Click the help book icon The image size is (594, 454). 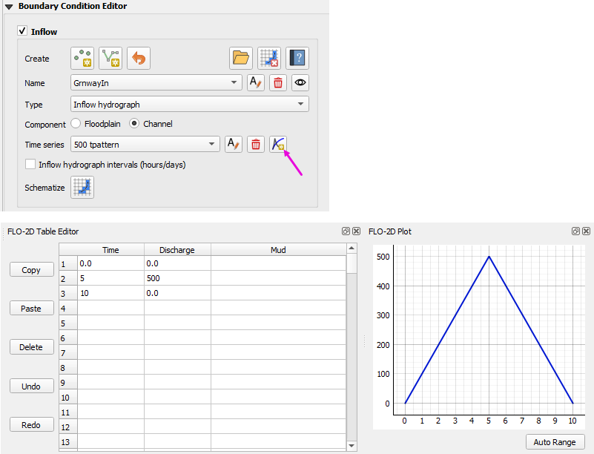[x=297, y=58]
